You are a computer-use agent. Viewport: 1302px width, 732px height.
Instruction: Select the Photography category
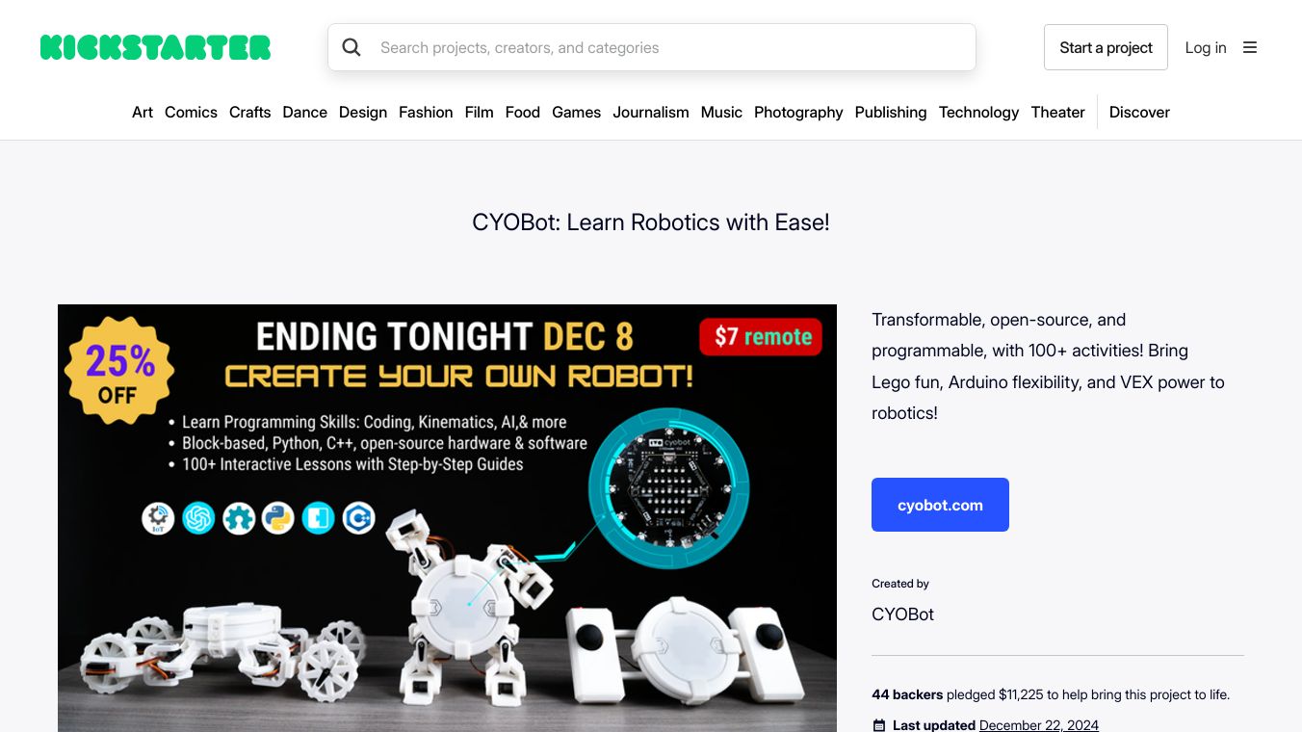coord(798,112)
